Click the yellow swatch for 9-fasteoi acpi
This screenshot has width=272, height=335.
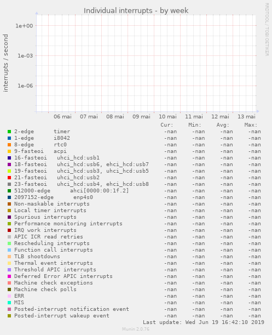(x=9, y=151)
